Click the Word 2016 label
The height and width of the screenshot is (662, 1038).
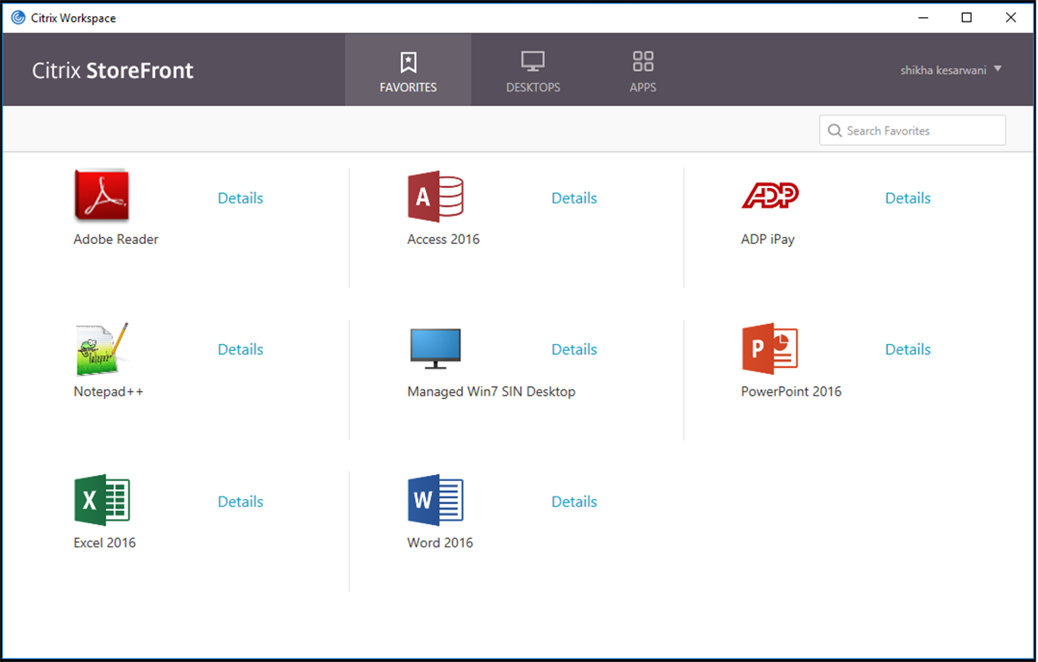point(441,542)
